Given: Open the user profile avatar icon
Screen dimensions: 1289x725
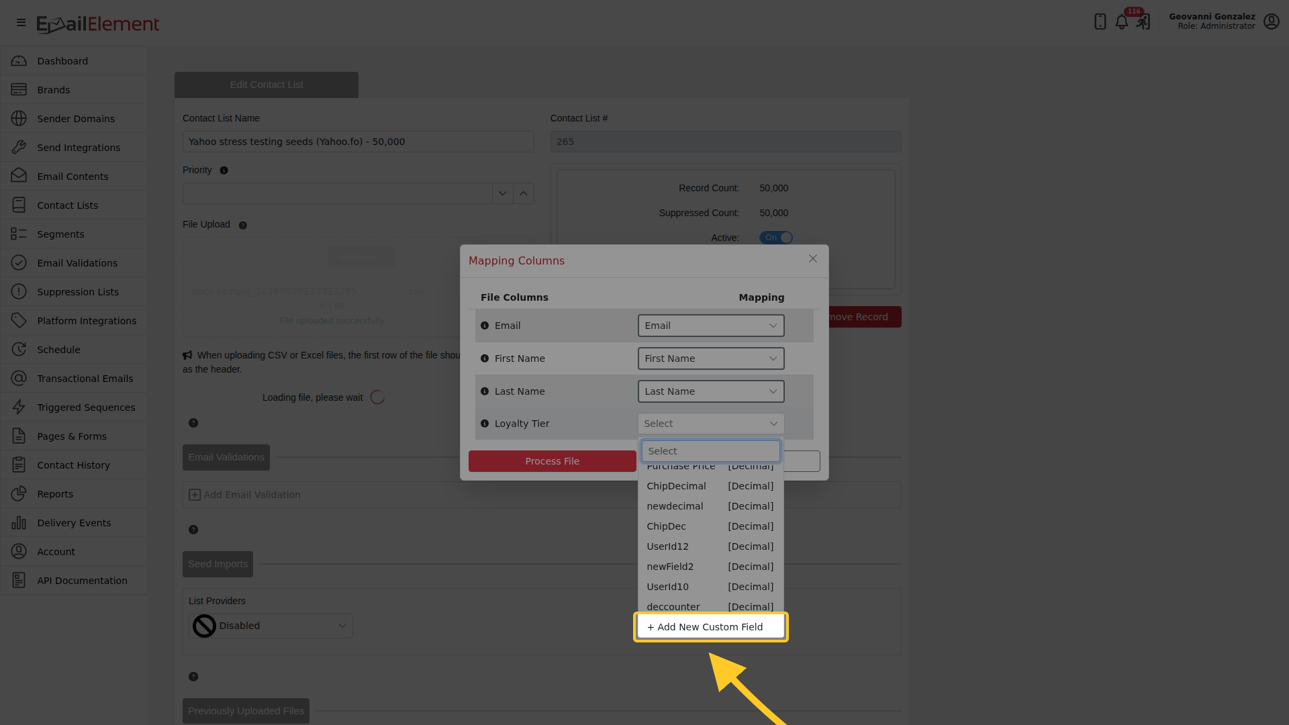Looking at the screenshot, I should (1271, 21).
